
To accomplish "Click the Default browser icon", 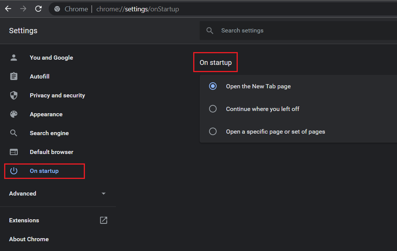I will tap(14, 152).
